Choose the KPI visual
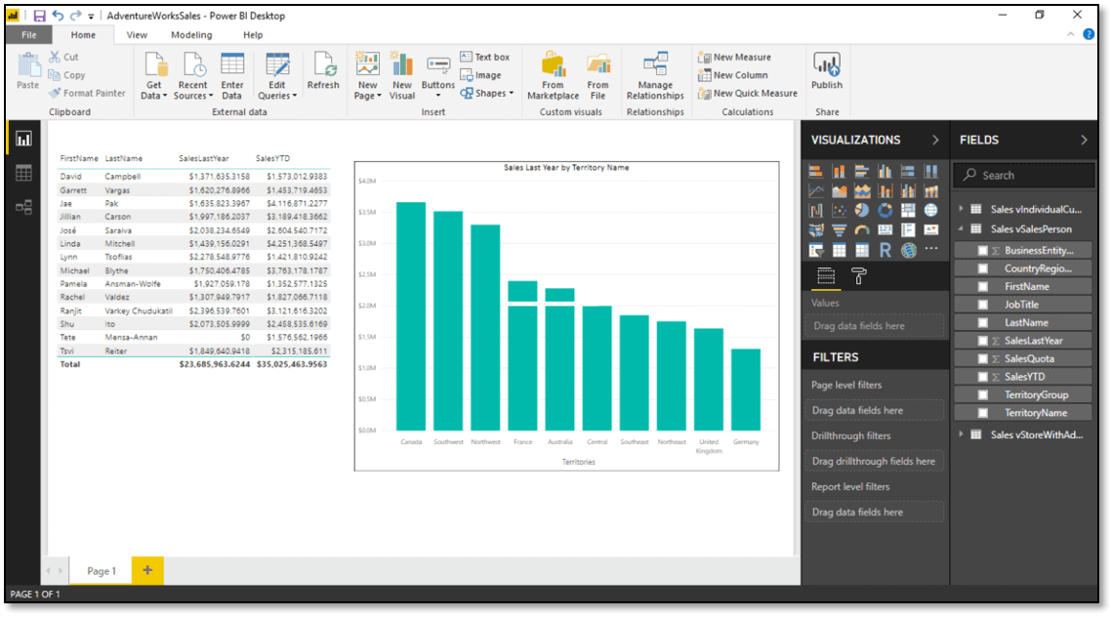Viewport: 1111px width, 617px height. click(x=931, y=230)
